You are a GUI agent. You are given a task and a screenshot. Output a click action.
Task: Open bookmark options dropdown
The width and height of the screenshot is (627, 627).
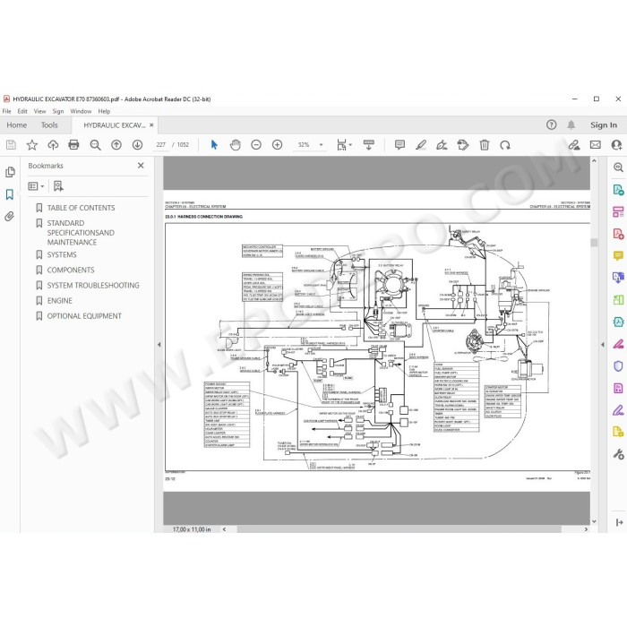tap(36, 186)
